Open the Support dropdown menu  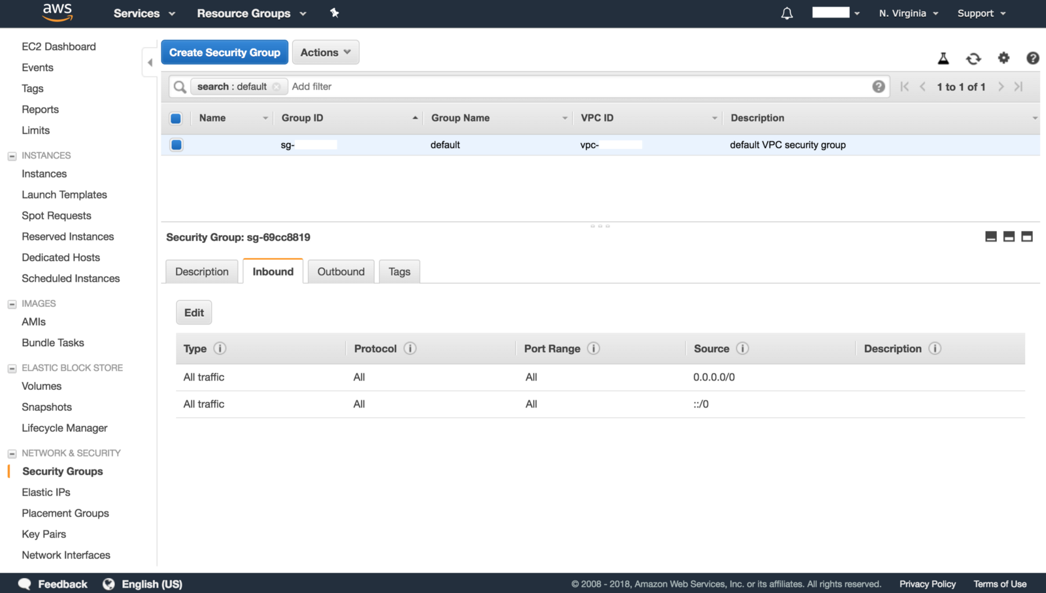(981, 13)
